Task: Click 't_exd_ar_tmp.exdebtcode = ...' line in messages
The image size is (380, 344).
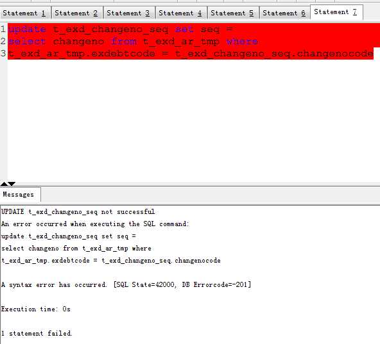Action: 111,261
